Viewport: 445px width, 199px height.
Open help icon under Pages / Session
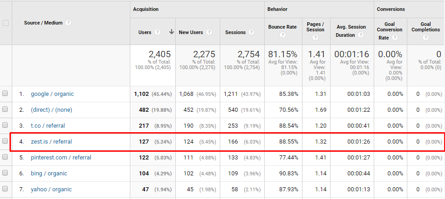pos(315,37)
